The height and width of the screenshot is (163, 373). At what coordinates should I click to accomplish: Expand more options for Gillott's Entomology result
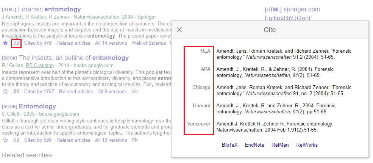point(135,140)
